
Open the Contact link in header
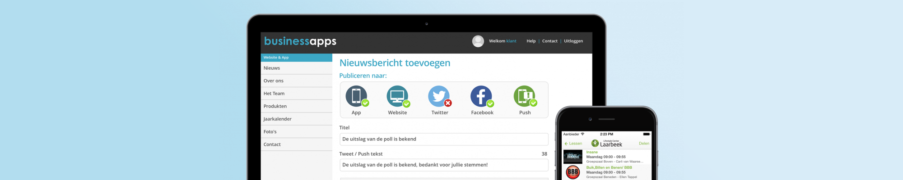tap(550, 41)
